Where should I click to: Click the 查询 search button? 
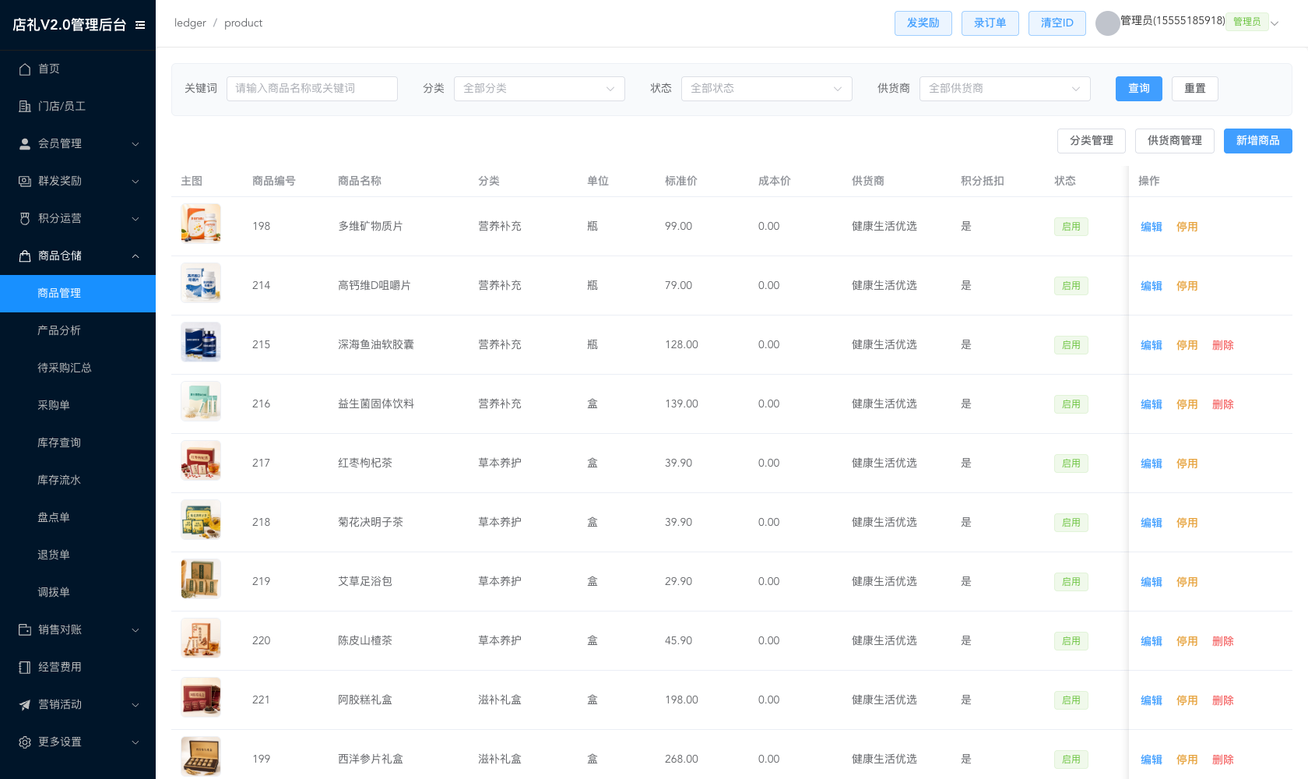[x=1139, y=89]
